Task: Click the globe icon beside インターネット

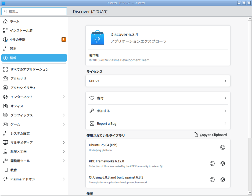Action: point(5,97)
